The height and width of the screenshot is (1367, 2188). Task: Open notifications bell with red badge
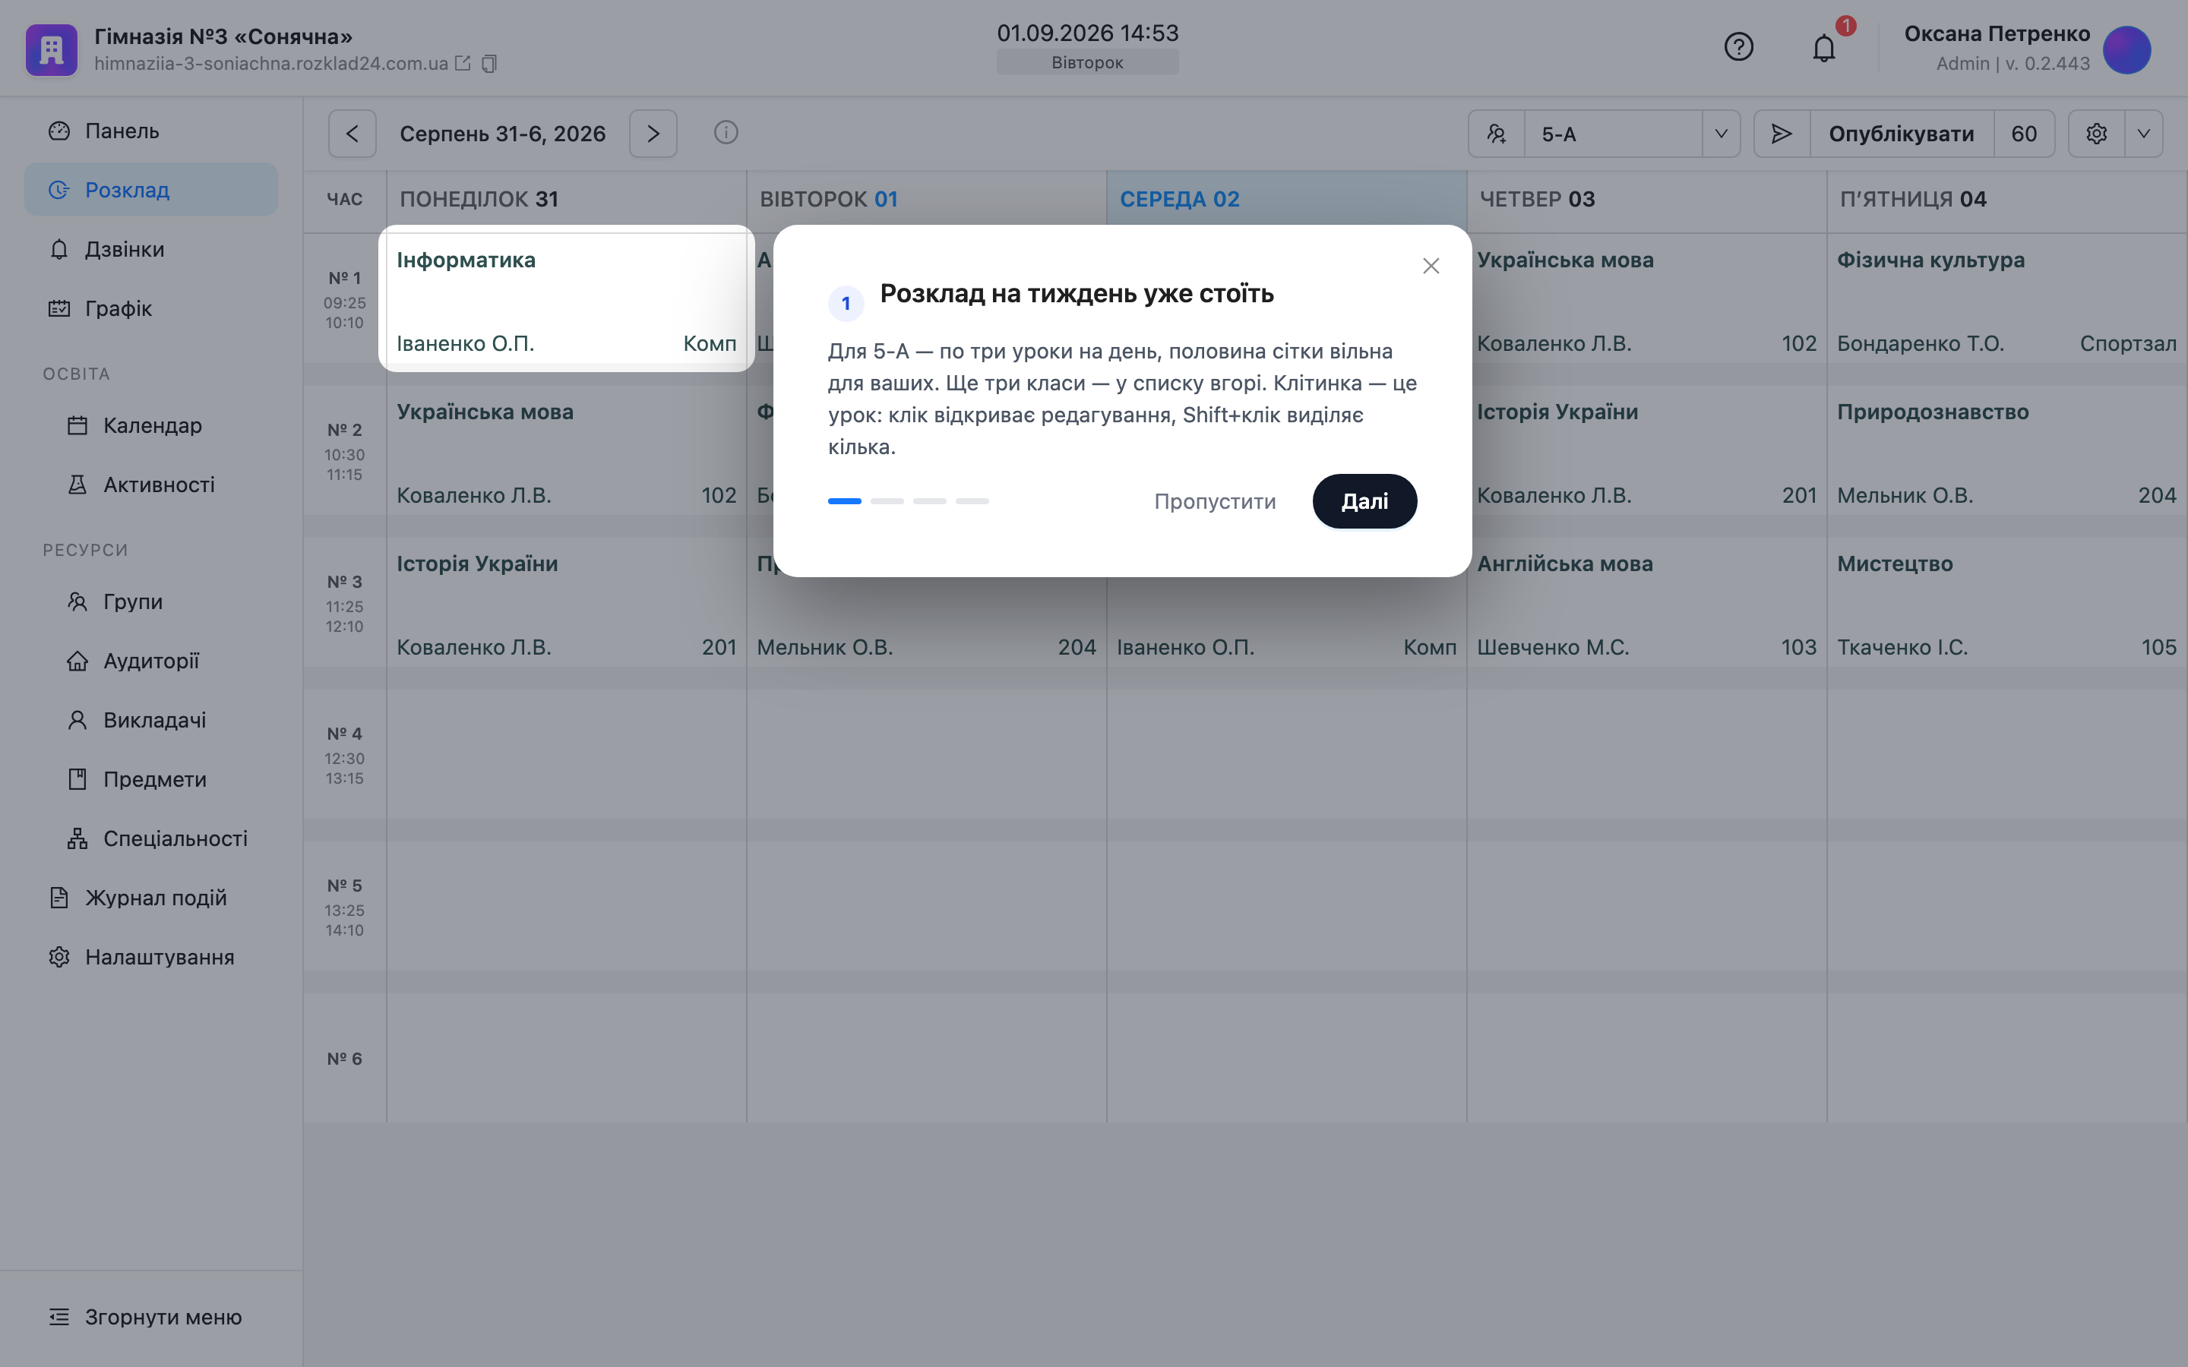pyautogui.click(x=1823, y=47)
